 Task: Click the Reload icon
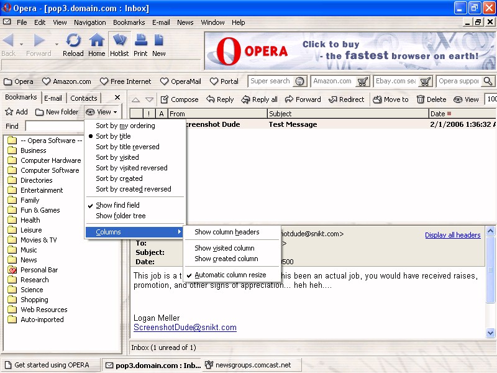coord(73,40)
